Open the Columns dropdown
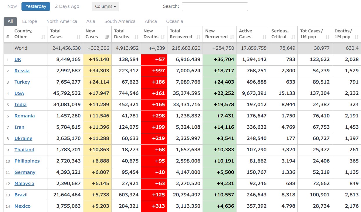361x212 pixels. [x=106, y=6]
